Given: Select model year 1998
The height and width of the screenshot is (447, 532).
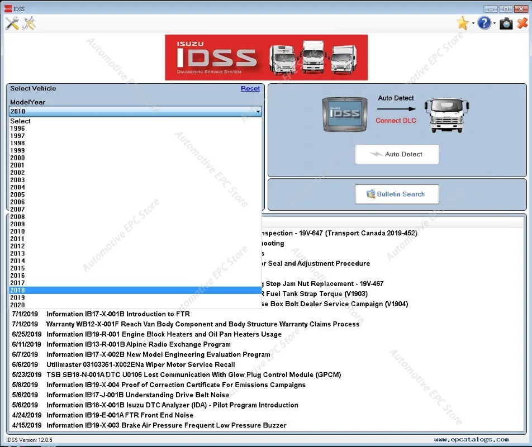Looking at the screenshot, I should pos(135,143).
